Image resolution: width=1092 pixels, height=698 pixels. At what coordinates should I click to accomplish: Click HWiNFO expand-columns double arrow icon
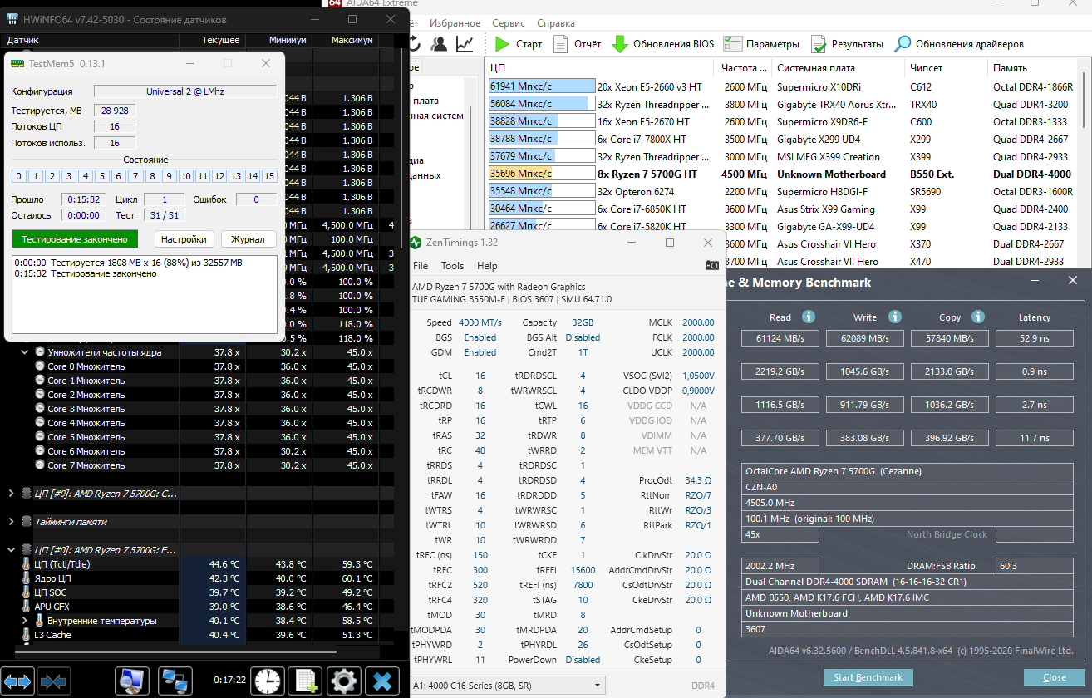click(x=18, y=681)
